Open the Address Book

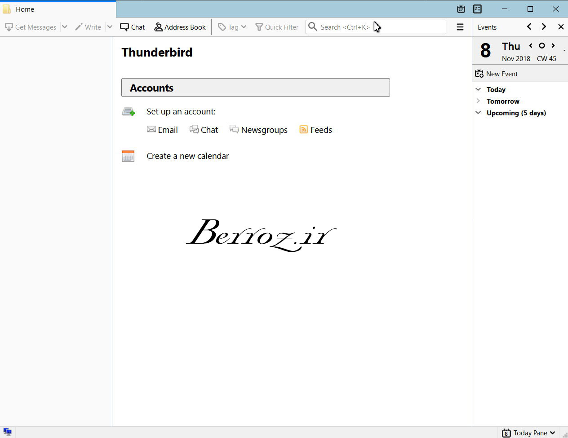(180, 27)
